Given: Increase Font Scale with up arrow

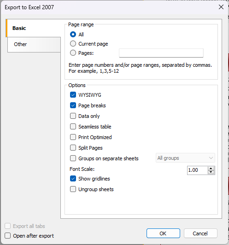Looking at the screenshot, I should point(211,168).
